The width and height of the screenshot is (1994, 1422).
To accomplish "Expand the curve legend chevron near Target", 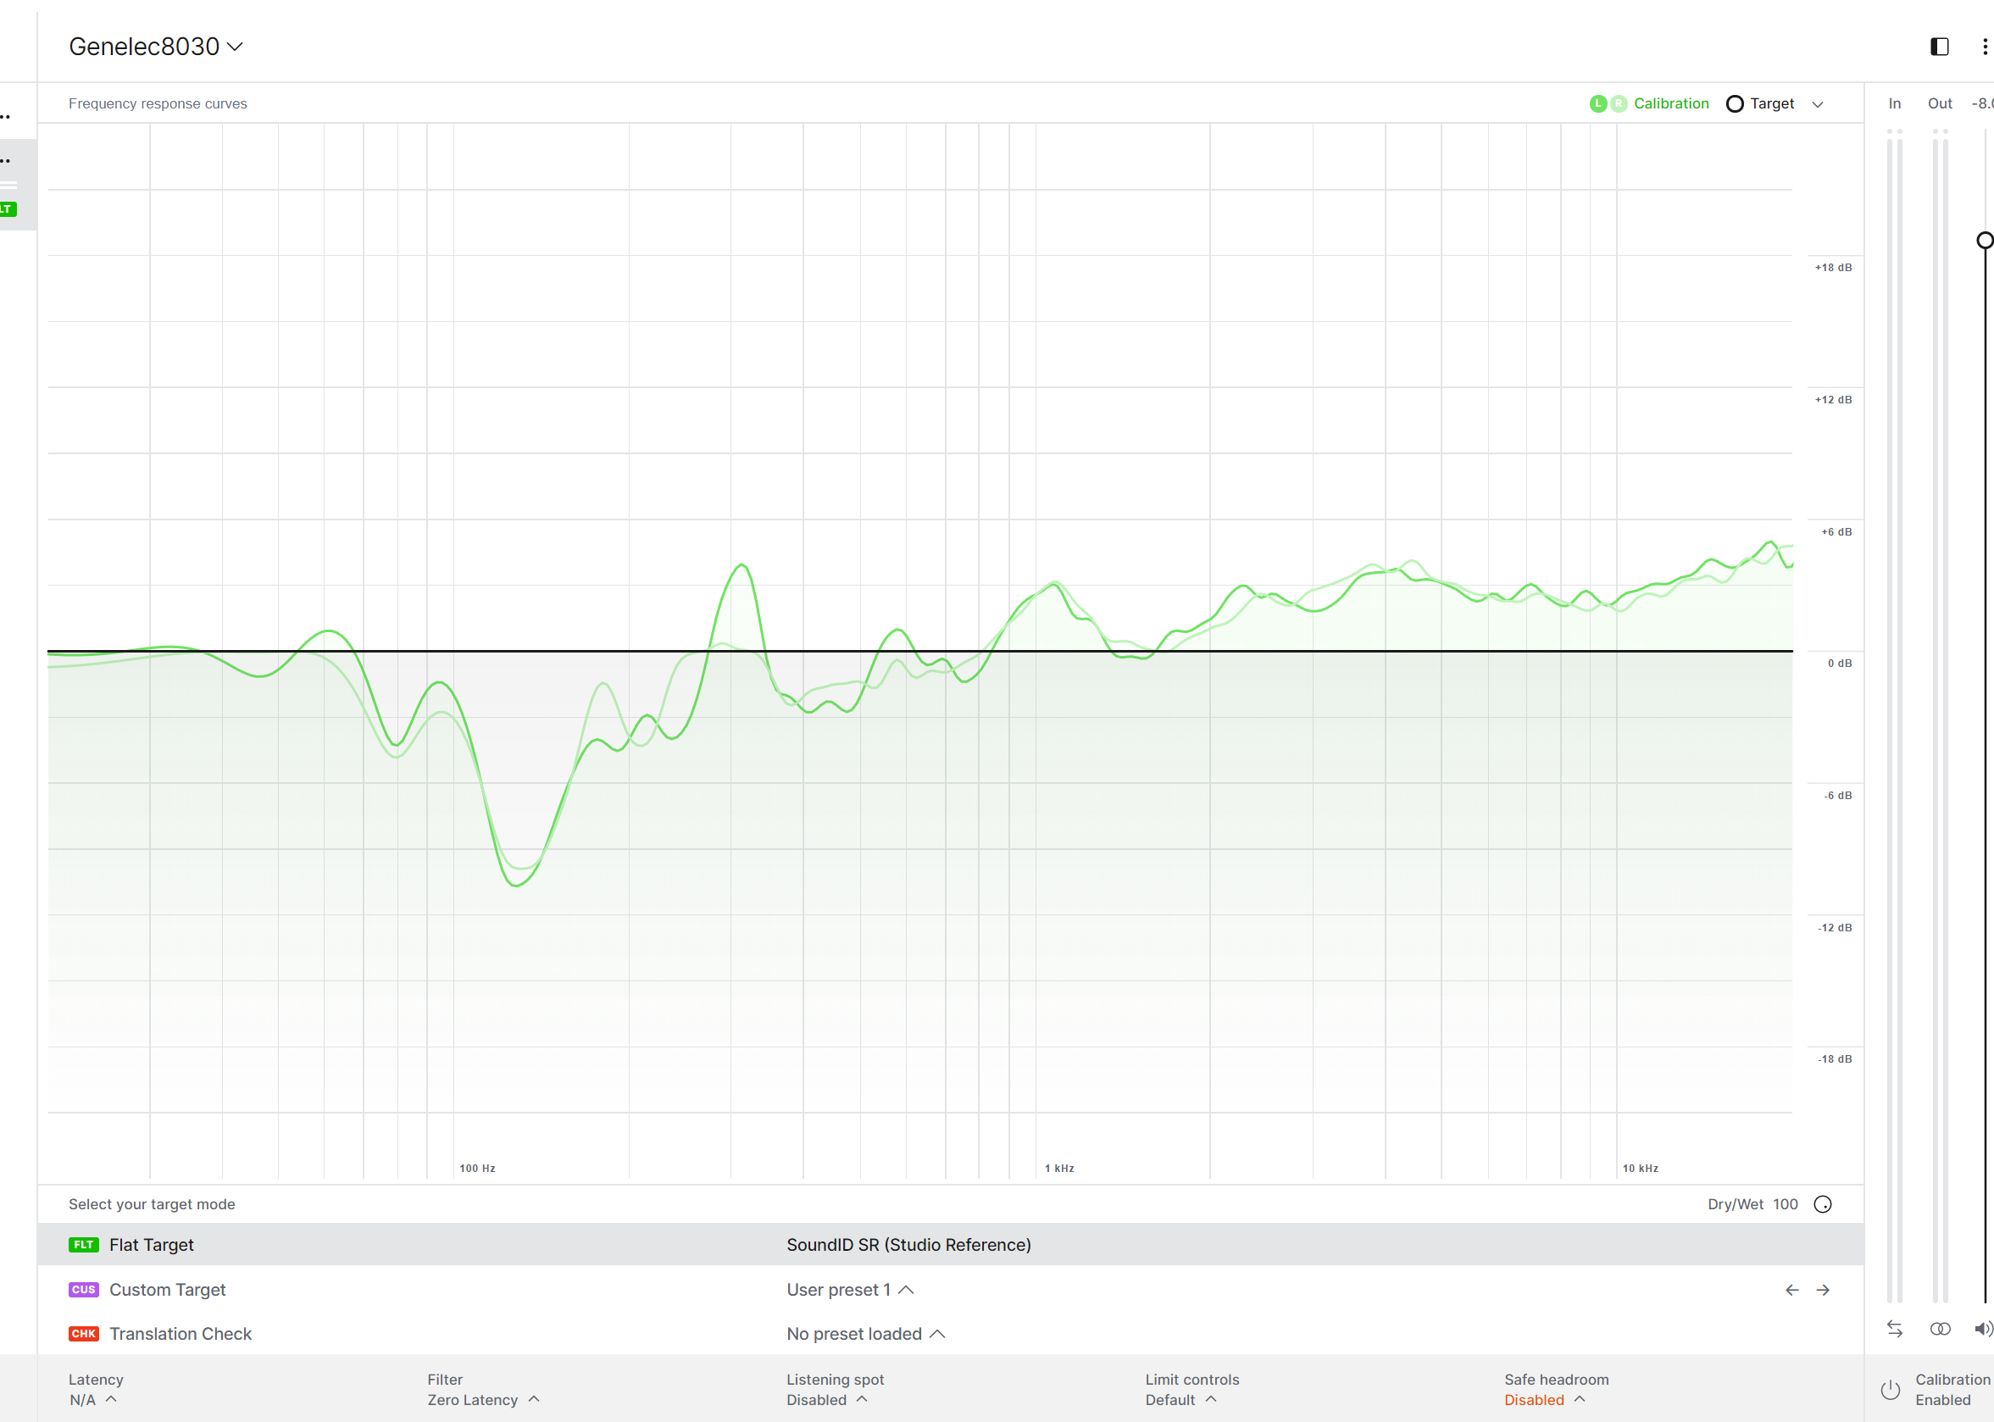I will pyautogui.click(x=1817, y=104).
